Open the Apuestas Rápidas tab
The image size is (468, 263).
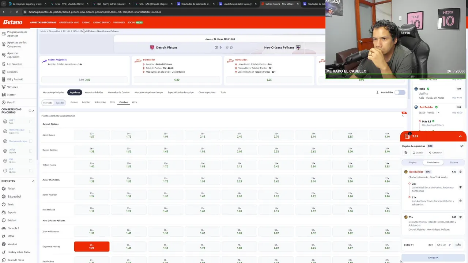tap(94, 92)
